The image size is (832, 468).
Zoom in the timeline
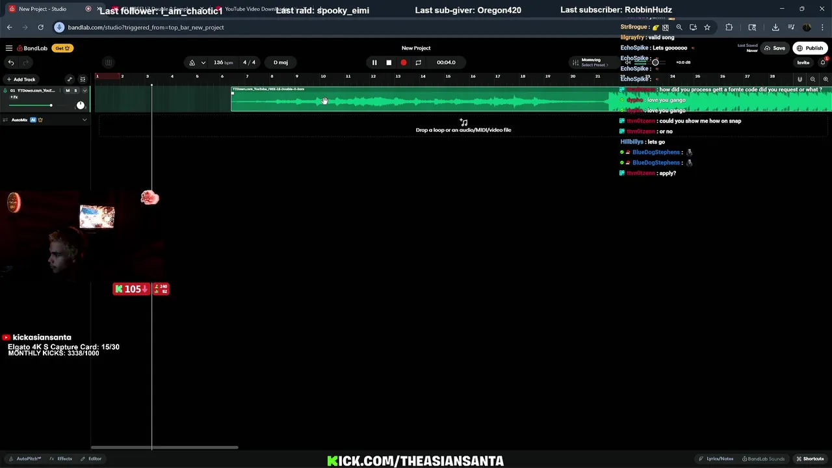[825, 79]
